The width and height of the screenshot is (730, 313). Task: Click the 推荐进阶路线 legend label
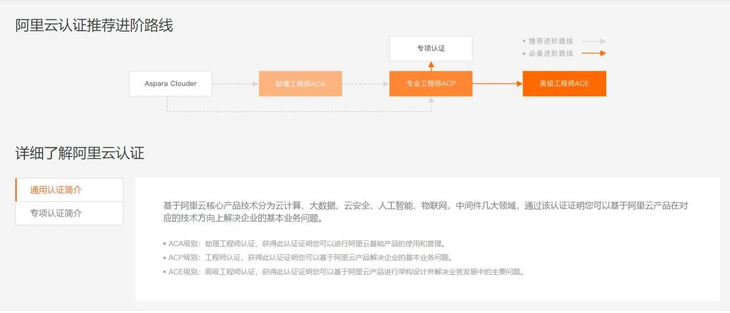coord(551,41)
